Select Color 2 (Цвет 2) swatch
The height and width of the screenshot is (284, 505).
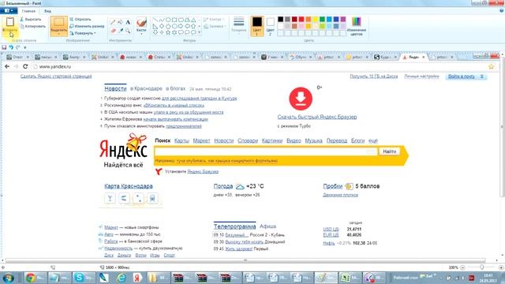pos(270,26)
